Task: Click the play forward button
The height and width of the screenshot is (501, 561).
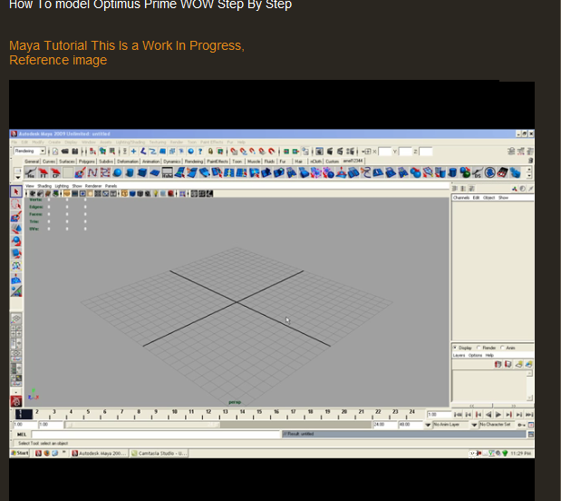Action: 498,415
